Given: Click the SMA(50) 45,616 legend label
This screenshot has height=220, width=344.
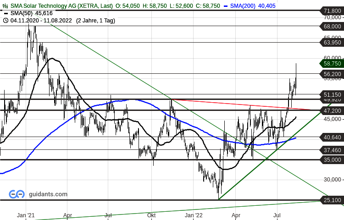Looking at the screenshot, I should (32, 13).
